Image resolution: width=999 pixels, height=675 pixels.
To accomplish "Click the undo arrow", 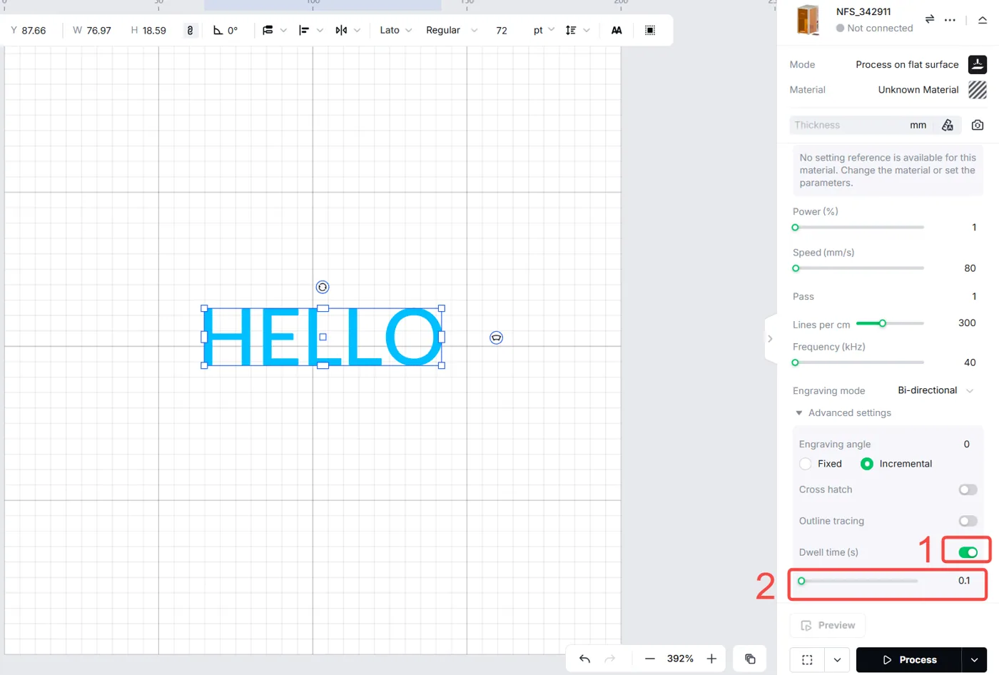I will [584, 659].
